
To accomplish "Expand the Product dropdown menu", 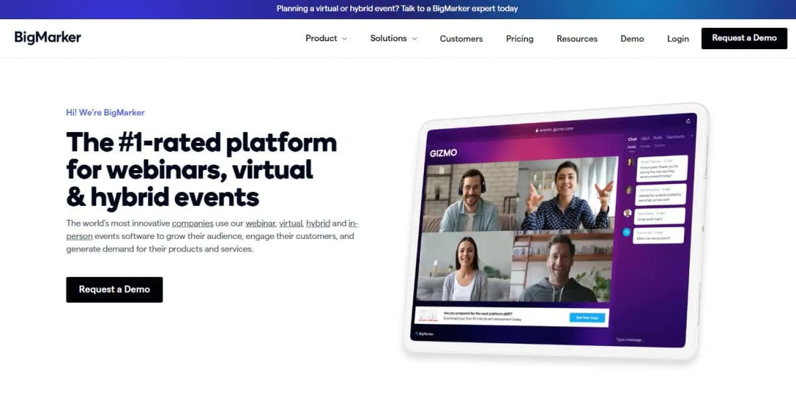I will (326, 39).
